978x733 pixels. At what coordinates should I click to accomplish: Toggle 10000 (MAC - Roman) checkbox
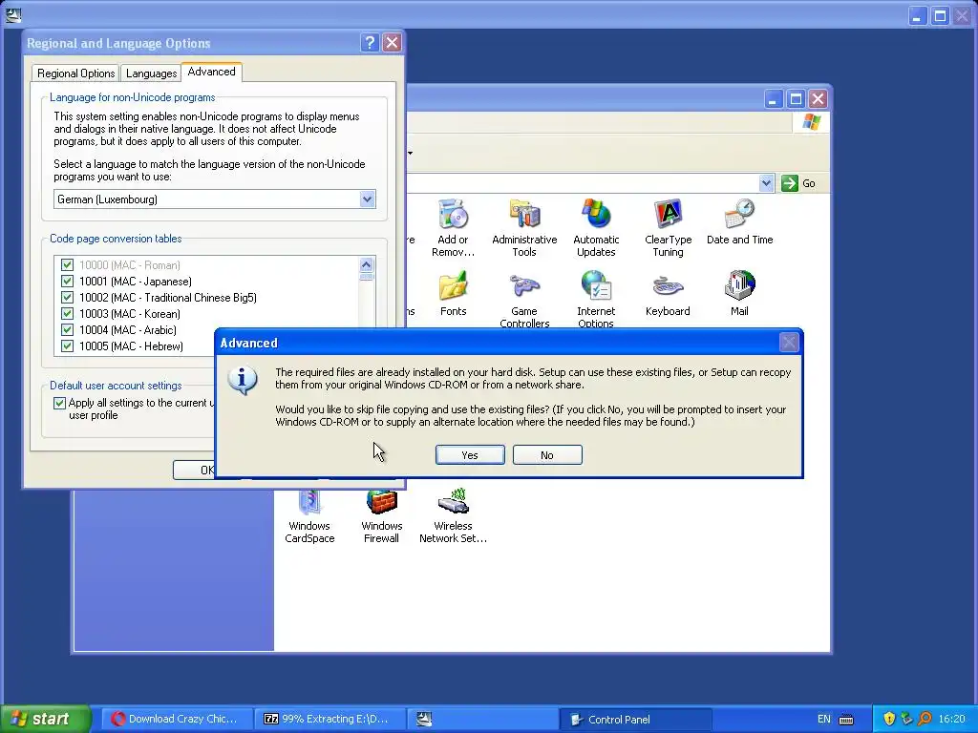tap(68, 265)
